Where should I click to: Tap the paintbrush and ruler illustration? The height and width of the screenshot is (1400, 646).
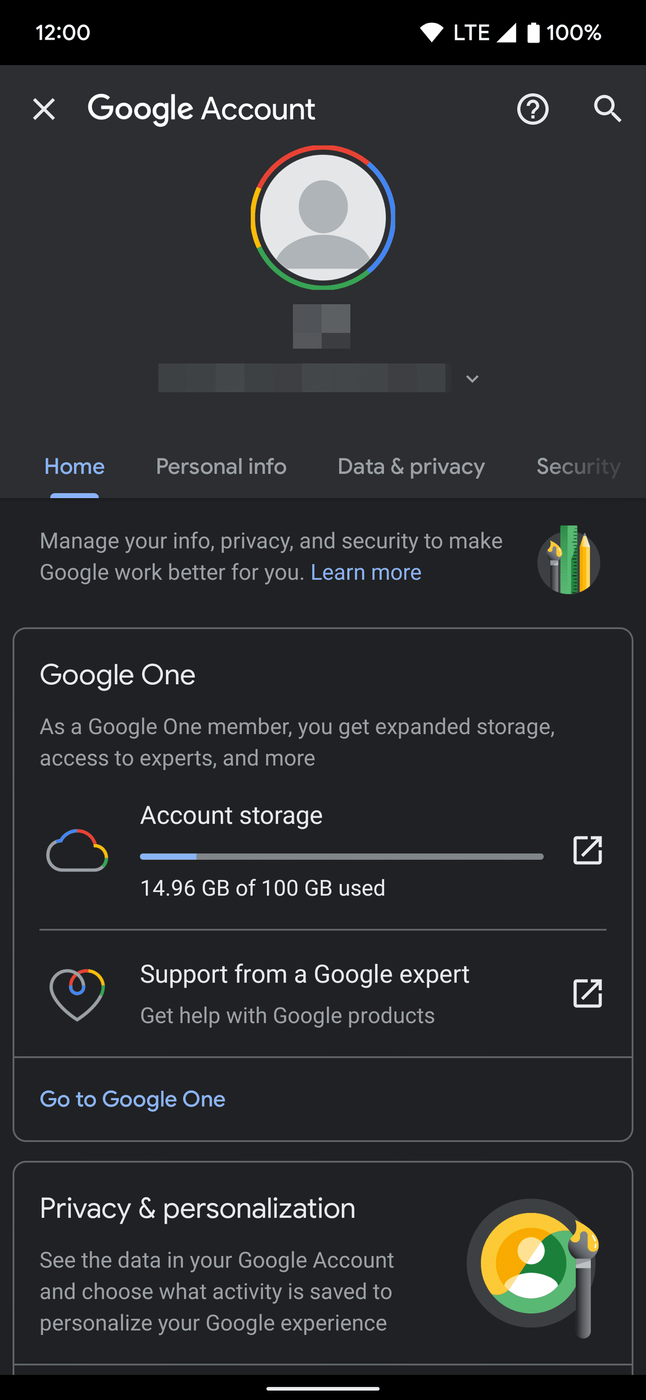pyautogui.click(x=568, y=560)
